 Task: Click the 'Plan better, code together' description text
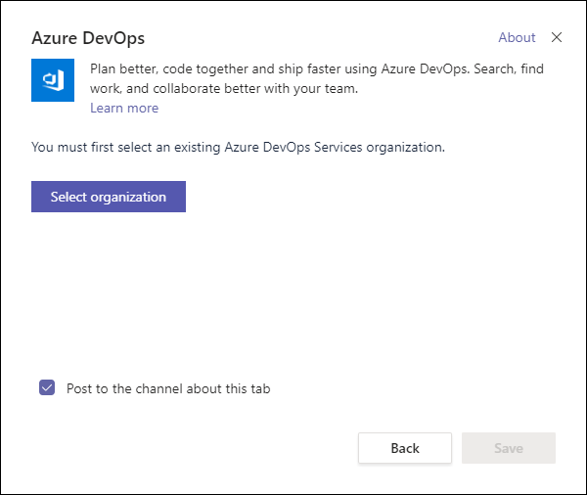317,78
